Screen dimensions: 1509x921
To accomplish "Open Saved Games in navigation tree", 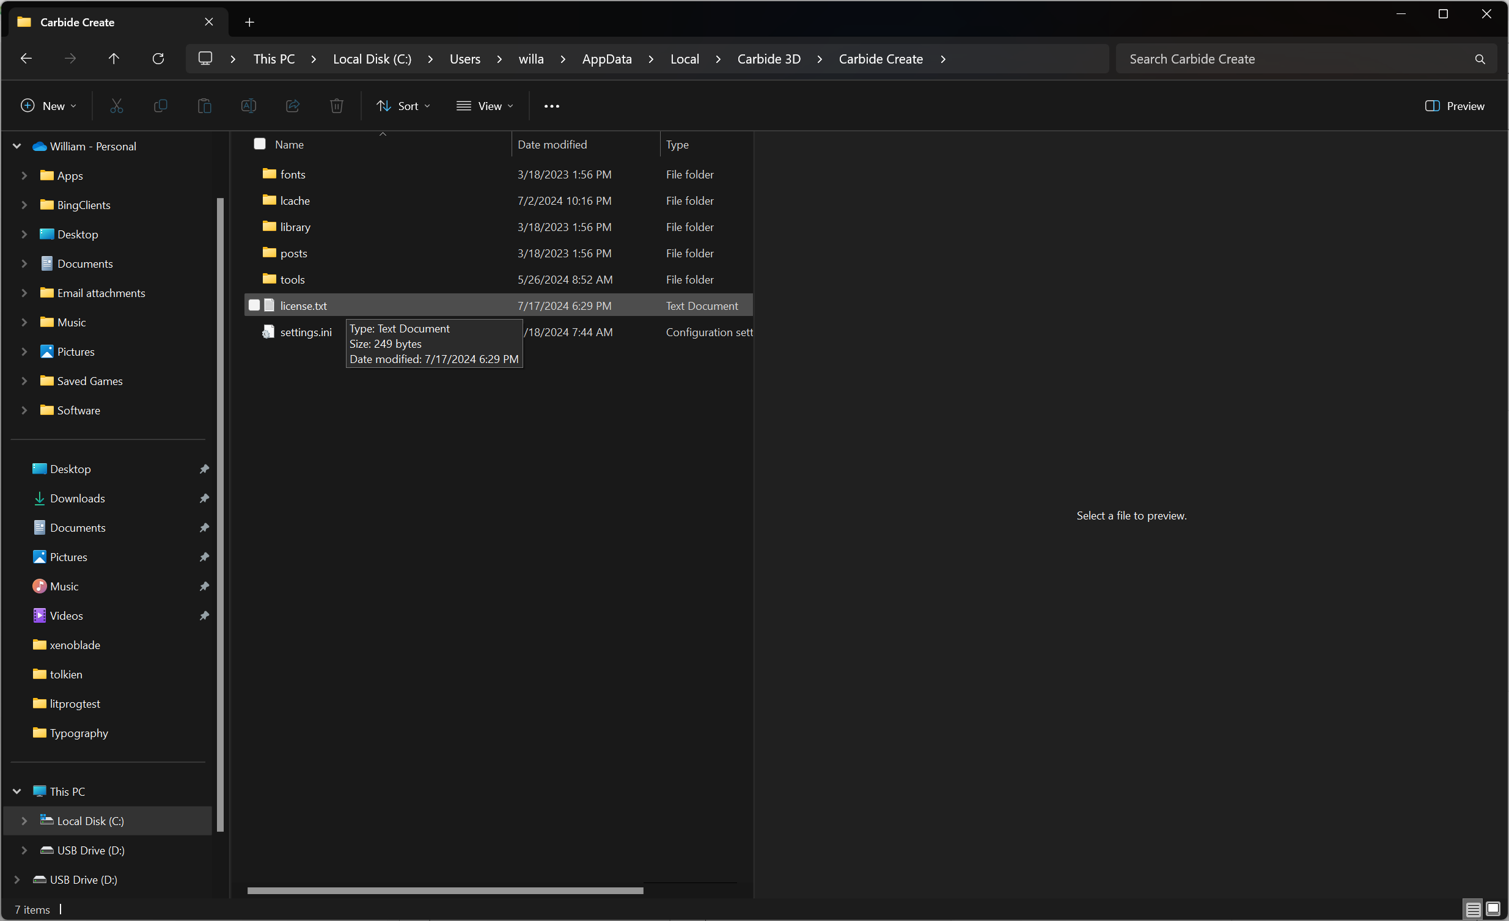I will 90,381.
